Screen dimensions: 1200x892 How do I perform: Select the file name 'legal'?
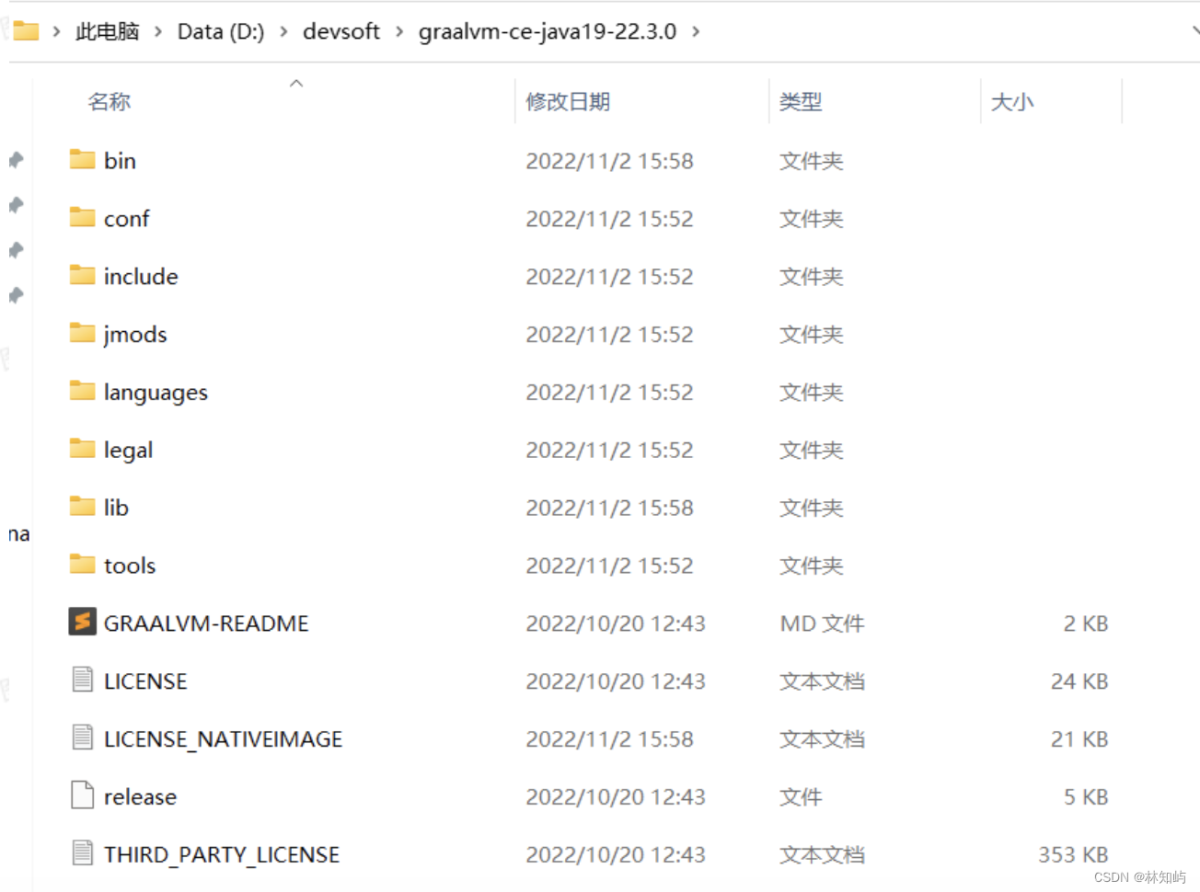[x=128, y=451]
